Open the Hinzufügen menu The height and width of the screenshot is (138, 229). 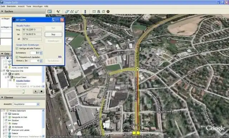pyautogui.click(x=38, y=6)
